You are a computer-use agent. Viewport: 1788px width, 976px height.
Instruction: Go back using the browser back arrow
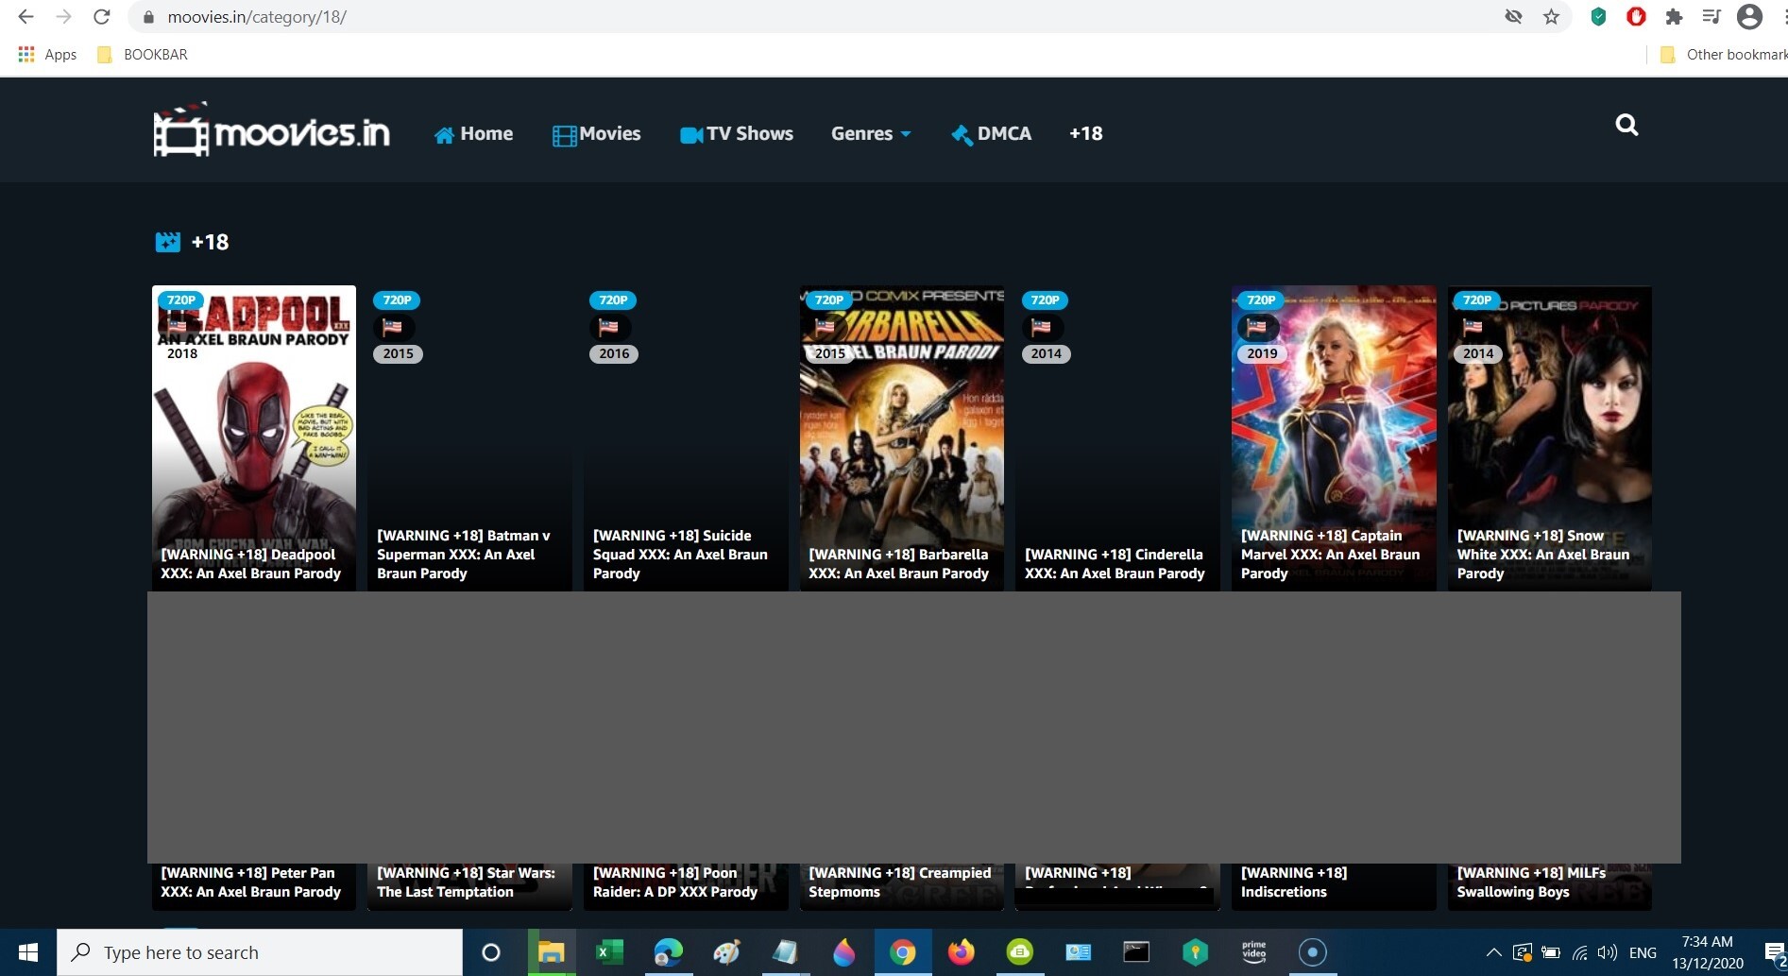[x=26, y=17]
